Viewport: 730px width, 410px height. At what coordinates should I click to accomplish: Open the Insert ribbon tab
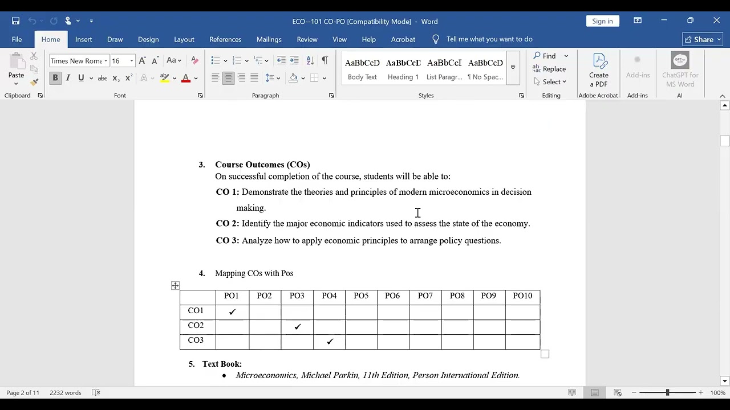83,39
